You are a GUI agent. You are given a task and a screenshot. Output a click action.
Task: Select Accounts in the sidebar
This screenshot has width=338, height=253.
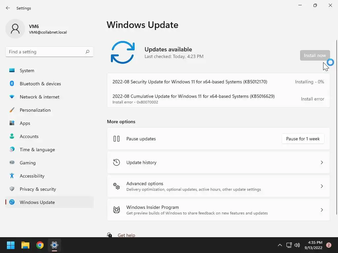point(50,136)
